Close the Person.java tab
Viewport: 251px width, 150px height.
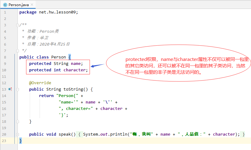pyautogui.click(x=32, y=5)
